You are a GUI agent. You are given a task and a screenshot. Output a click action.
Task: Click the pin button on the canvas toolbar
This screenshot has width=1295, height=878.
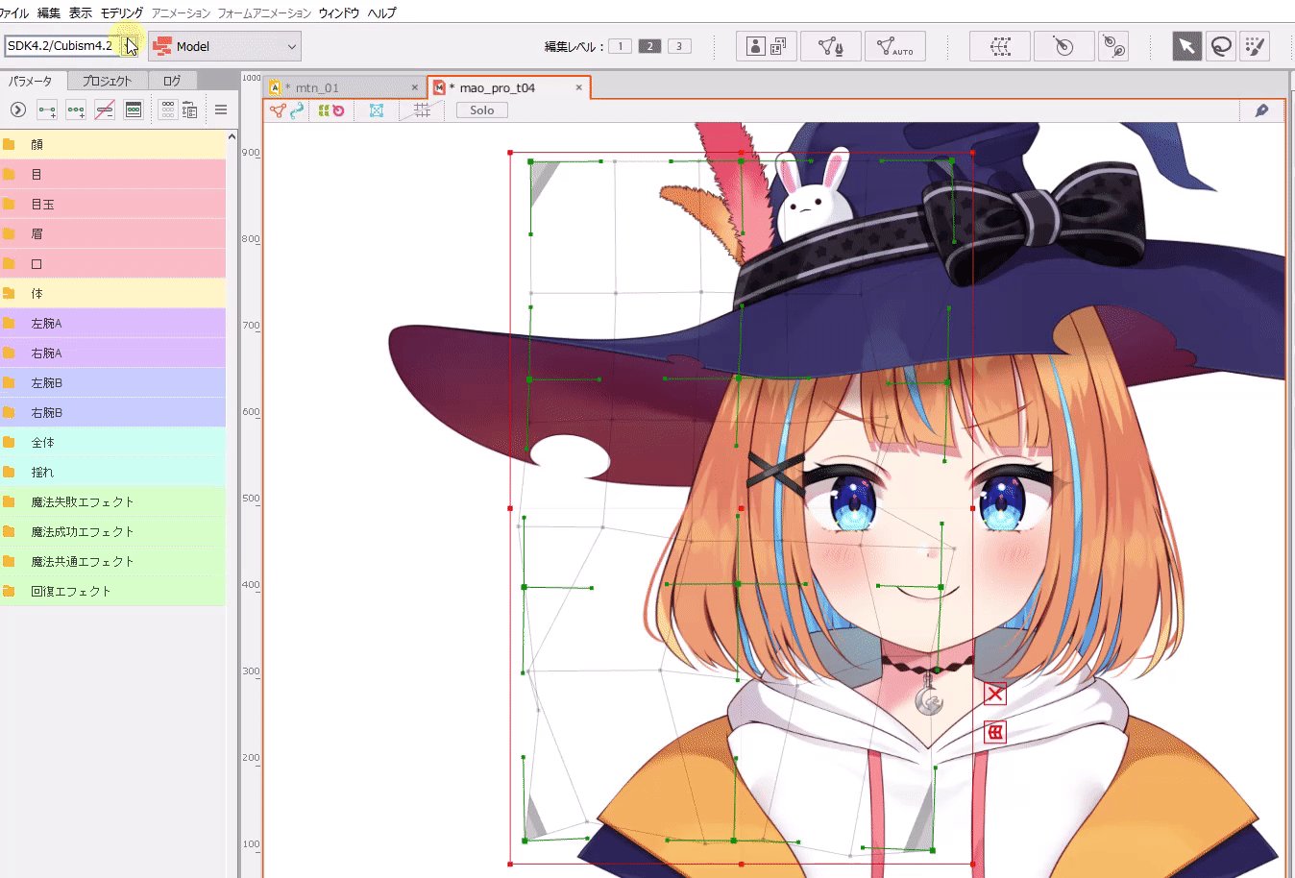click(1263, 110)
